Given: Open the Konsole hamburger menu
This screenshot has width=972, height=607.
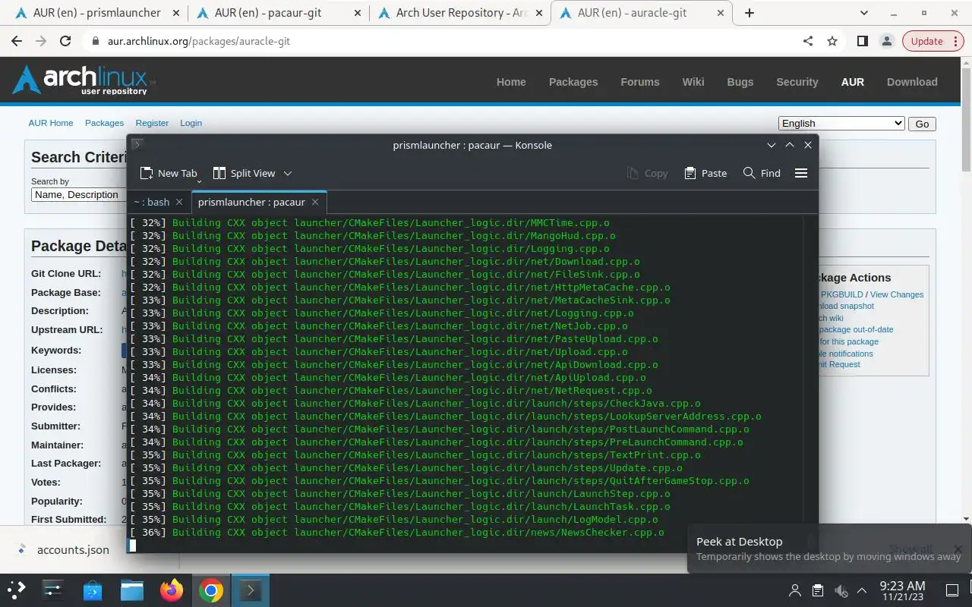Looking at the screenshot, I should click(x=800, y=173).
